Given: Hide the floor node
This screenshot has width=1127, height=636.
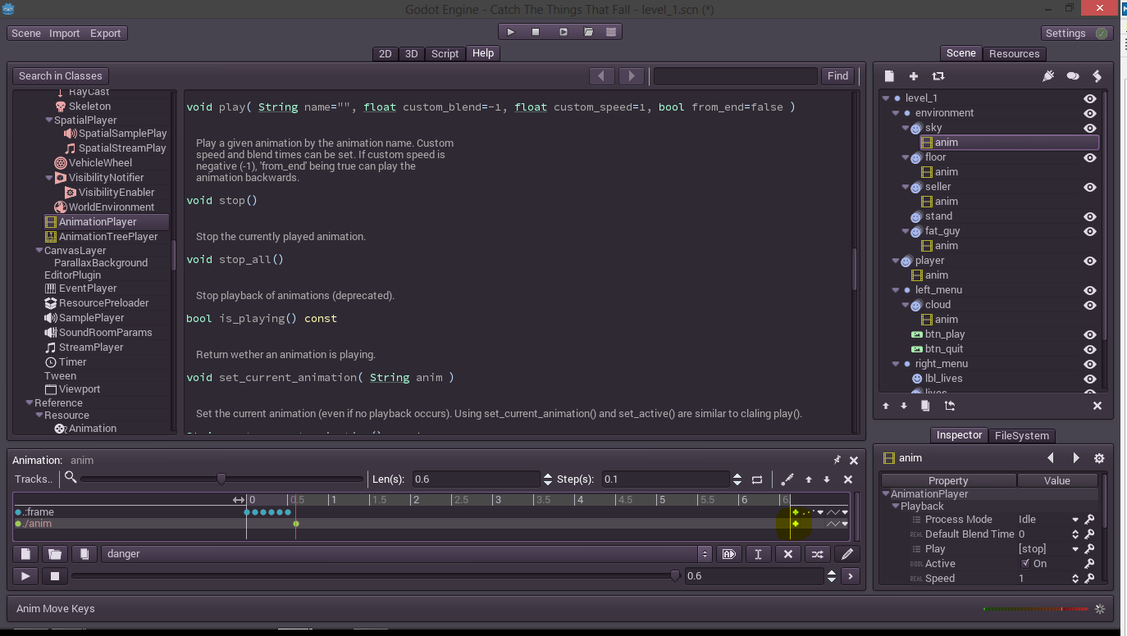Looking at the screenshot, I should 1090,157.
